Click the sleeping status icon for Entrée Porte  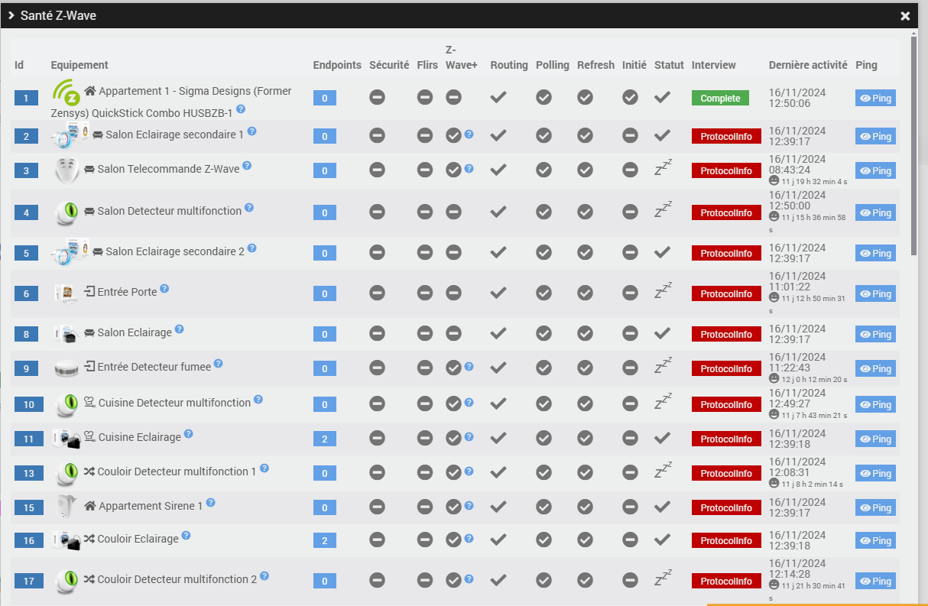[663, 292]
